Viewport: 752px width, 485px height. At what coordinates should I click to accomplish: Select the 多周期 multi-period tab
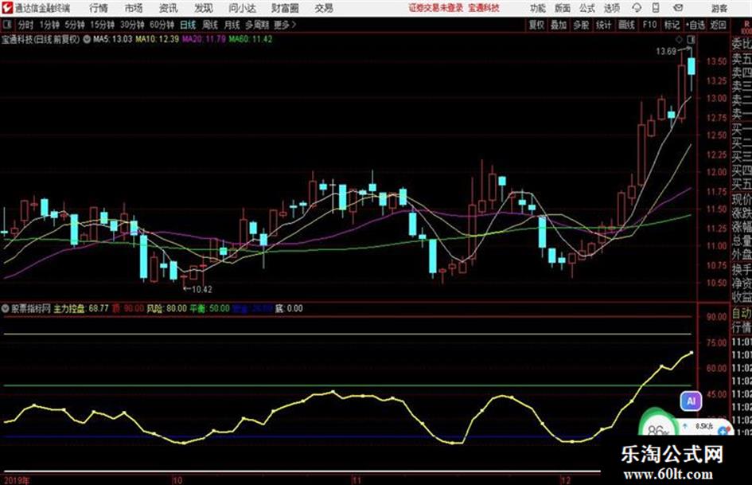click(x=257, y=25)
